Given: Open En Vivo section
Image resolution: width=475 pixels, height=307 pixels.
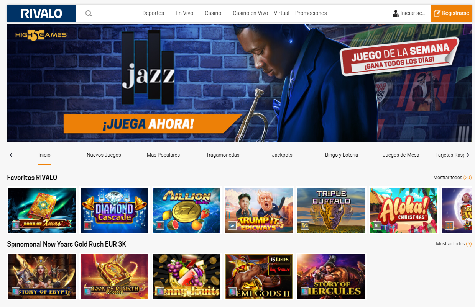Looking at the screenshot, I should 184,13.
